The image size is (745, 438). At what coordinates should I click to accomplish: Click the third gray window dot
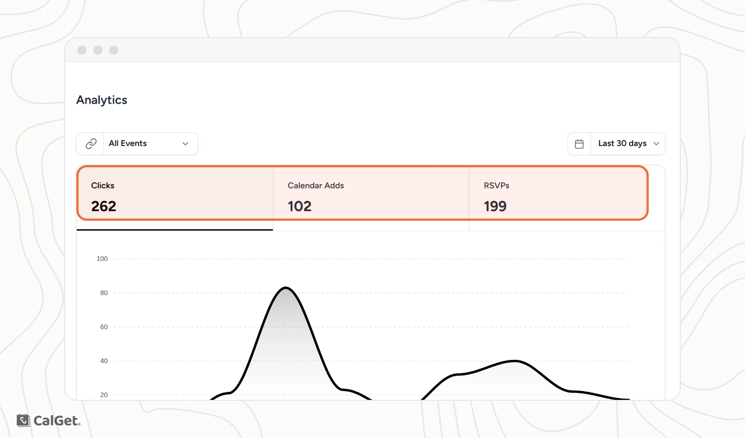114,50
